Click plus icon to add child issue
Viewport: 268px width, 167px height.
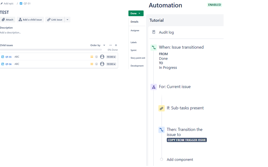pyautogui.click(x=116, y=45)
